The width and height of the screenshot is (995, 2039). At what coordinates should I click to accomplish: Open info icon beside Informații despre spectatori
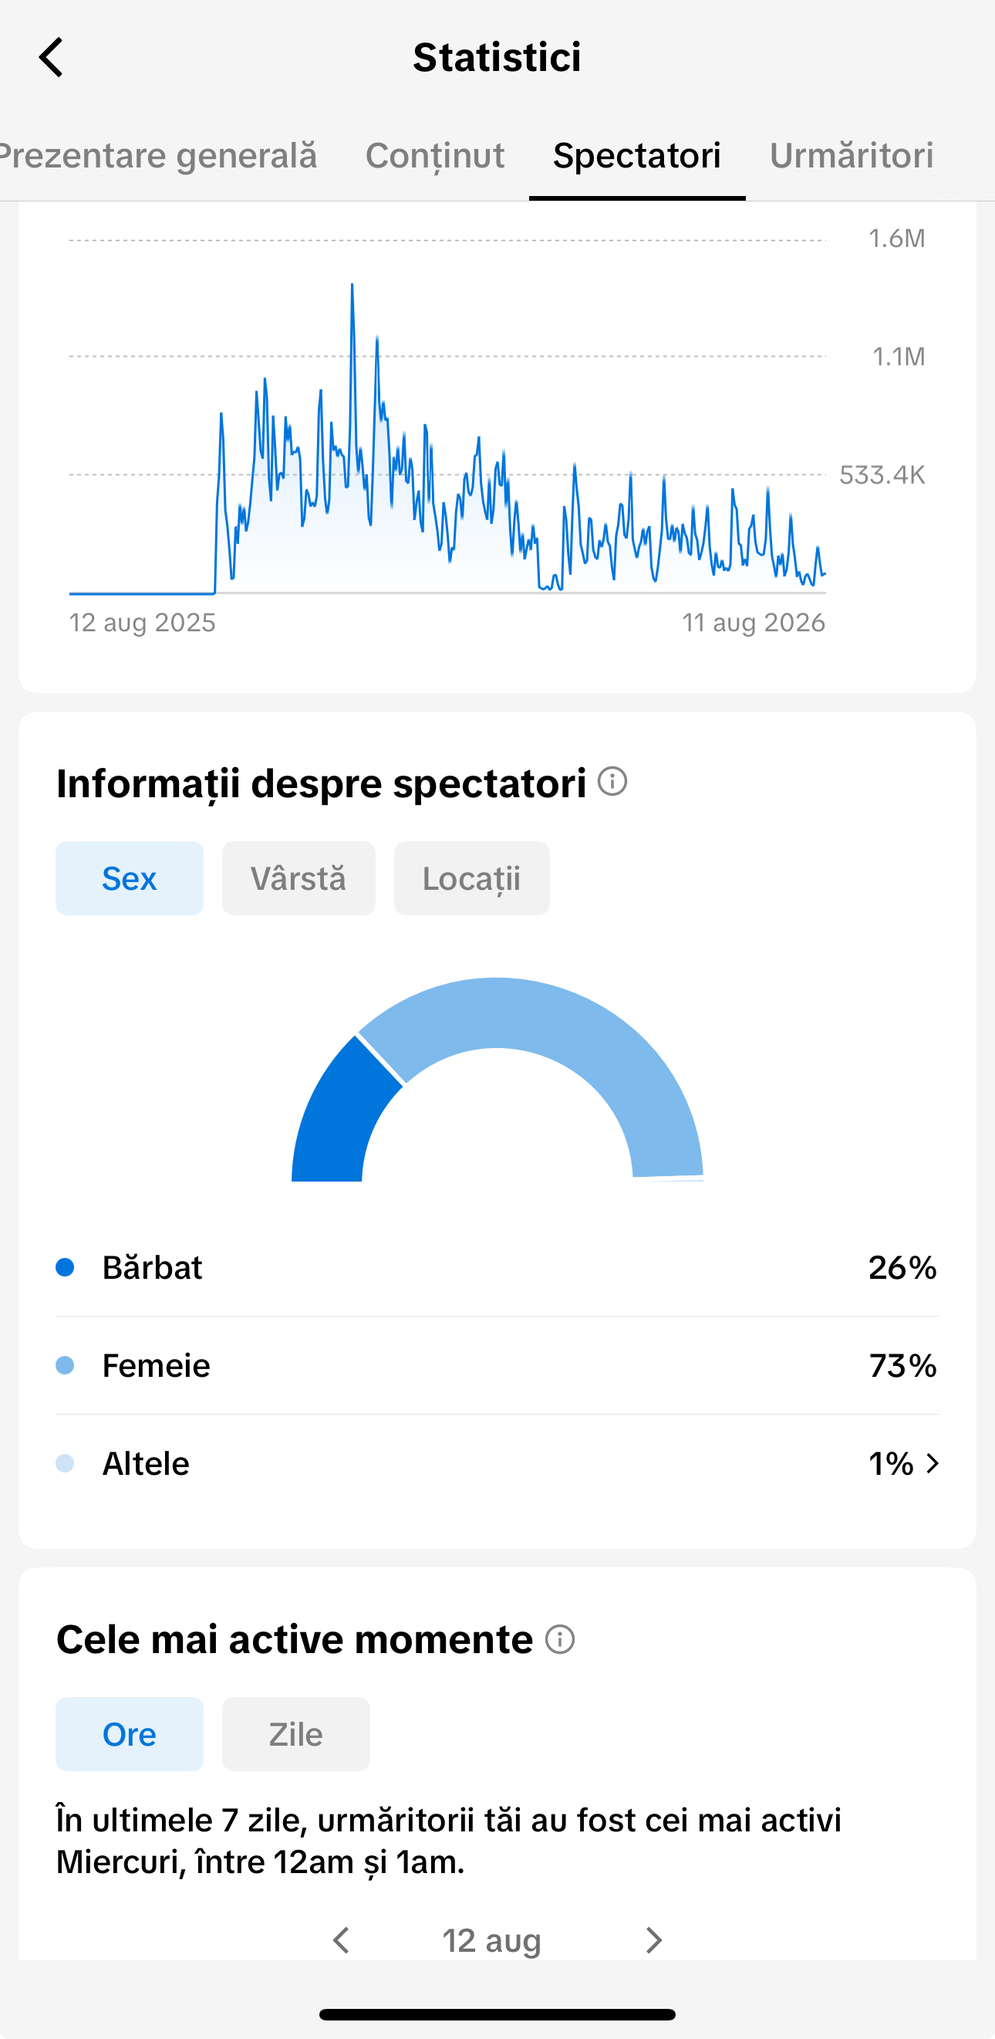tap(612, 781)
